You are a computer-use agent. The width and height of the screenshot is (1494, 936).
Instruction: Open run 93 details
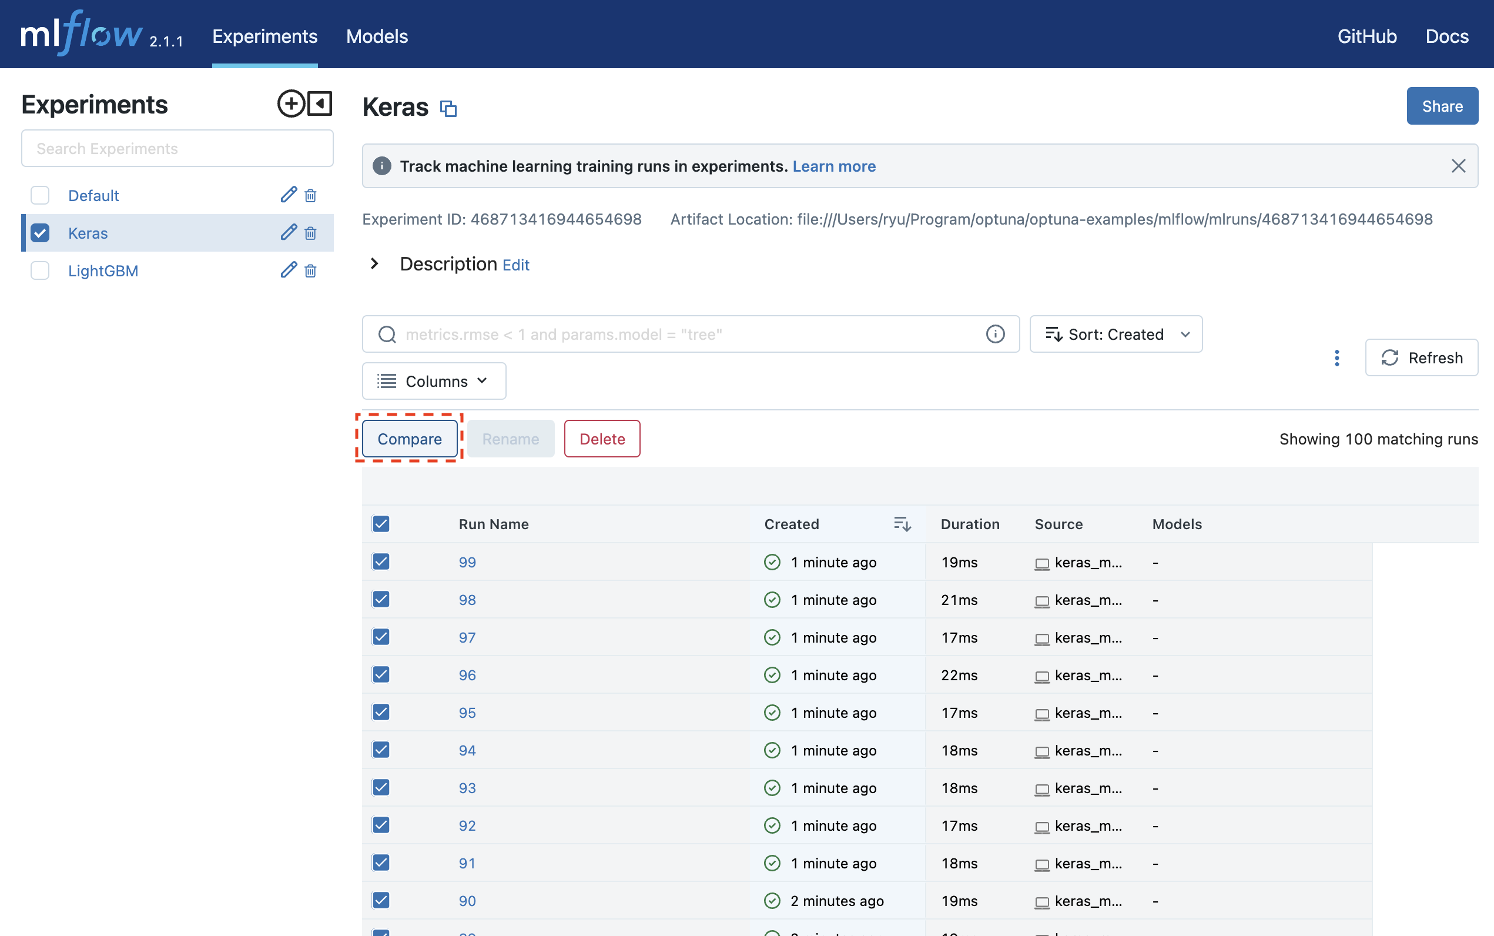coord(467,788)
